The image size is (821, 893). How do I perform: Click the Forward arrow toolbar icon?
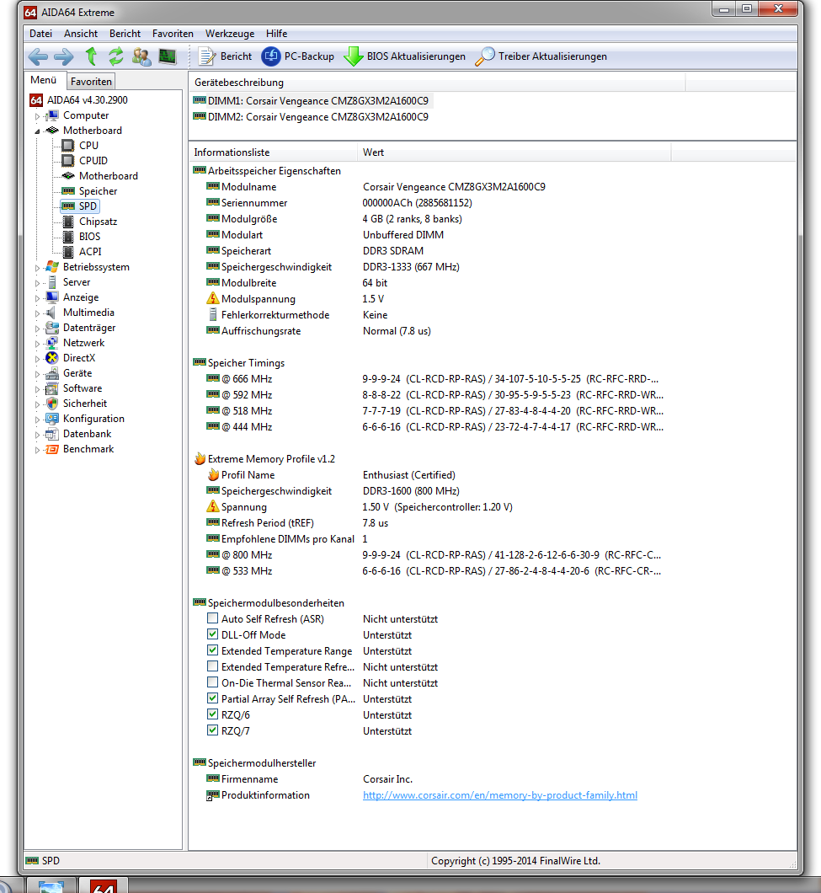(64, 56)
